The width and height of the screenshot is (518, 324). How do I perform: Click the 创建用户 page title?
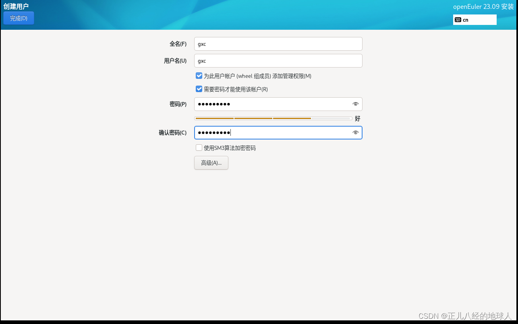tap(16, 6)
